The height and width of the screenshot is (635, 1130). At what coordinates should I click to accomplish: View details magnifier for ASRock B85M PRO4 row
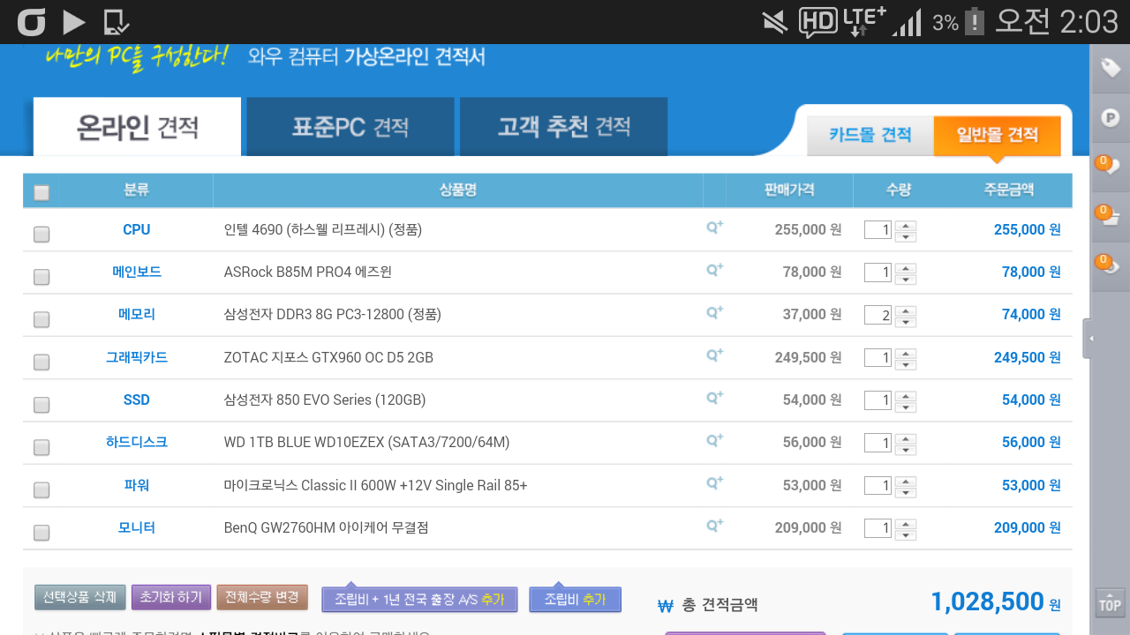point(714,270)
